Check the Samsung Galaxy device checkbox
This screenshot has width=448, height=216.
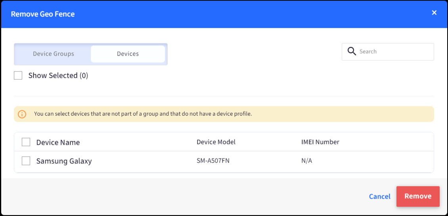[x=26, y=161]
